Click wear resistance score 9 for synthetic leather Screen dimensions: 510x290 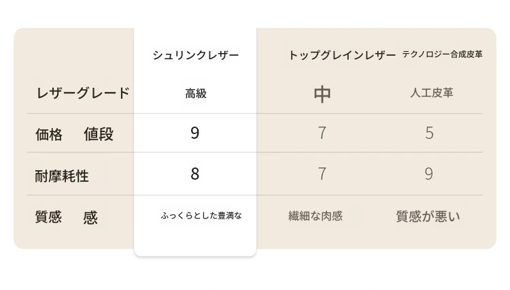[x=429, y=174]
